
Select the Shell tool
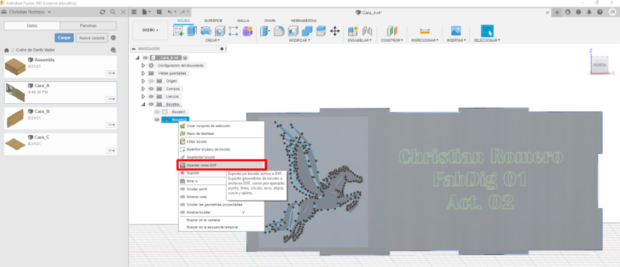(293, 31)
